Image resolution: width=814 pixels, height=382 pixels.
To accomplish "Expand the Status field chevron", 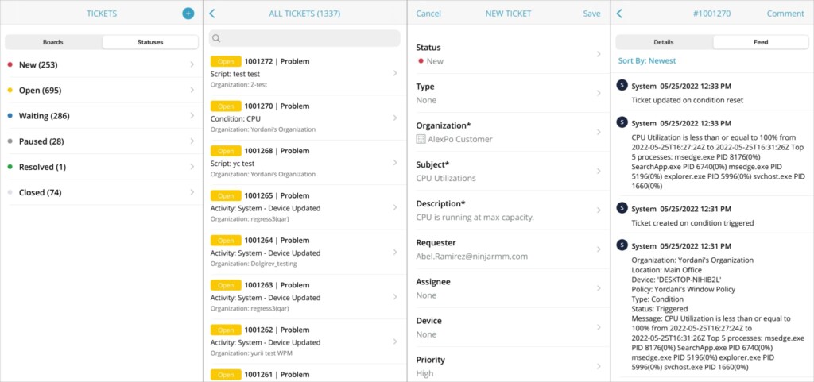I will (598, 54).
